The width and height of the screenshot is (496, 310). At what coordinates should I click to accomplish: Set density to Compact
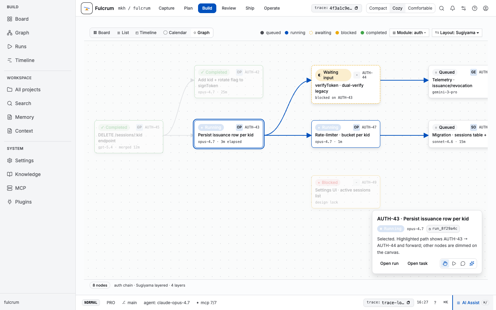[378, 8]
